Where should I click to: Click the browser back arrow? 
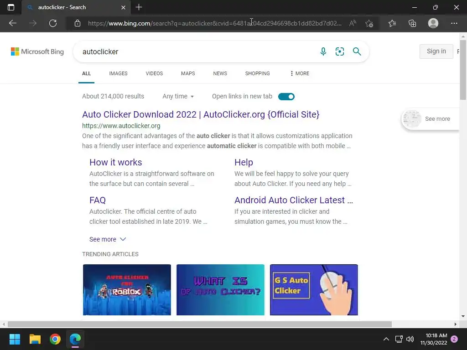click(x=12, y=23)
